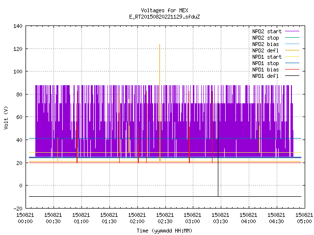Click the 'NPD2 defl' legend label
Image resolution: width=314 pixels, height=235 pixels.
coord(265,50)
